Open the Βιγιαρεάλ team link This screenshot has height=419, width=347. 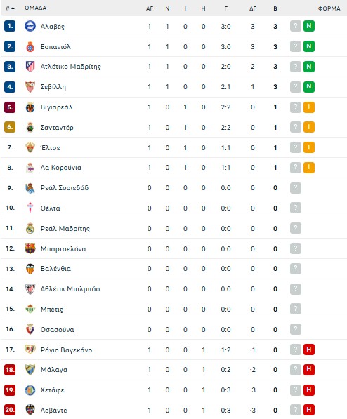(56, 107)
